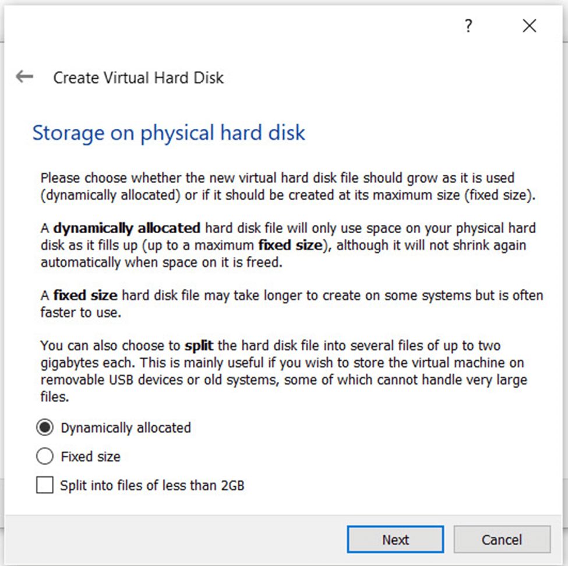The image size is (568, 566).
Task: Click the 'Dynamically allocated' option label text
Action: tap(126, 428)
